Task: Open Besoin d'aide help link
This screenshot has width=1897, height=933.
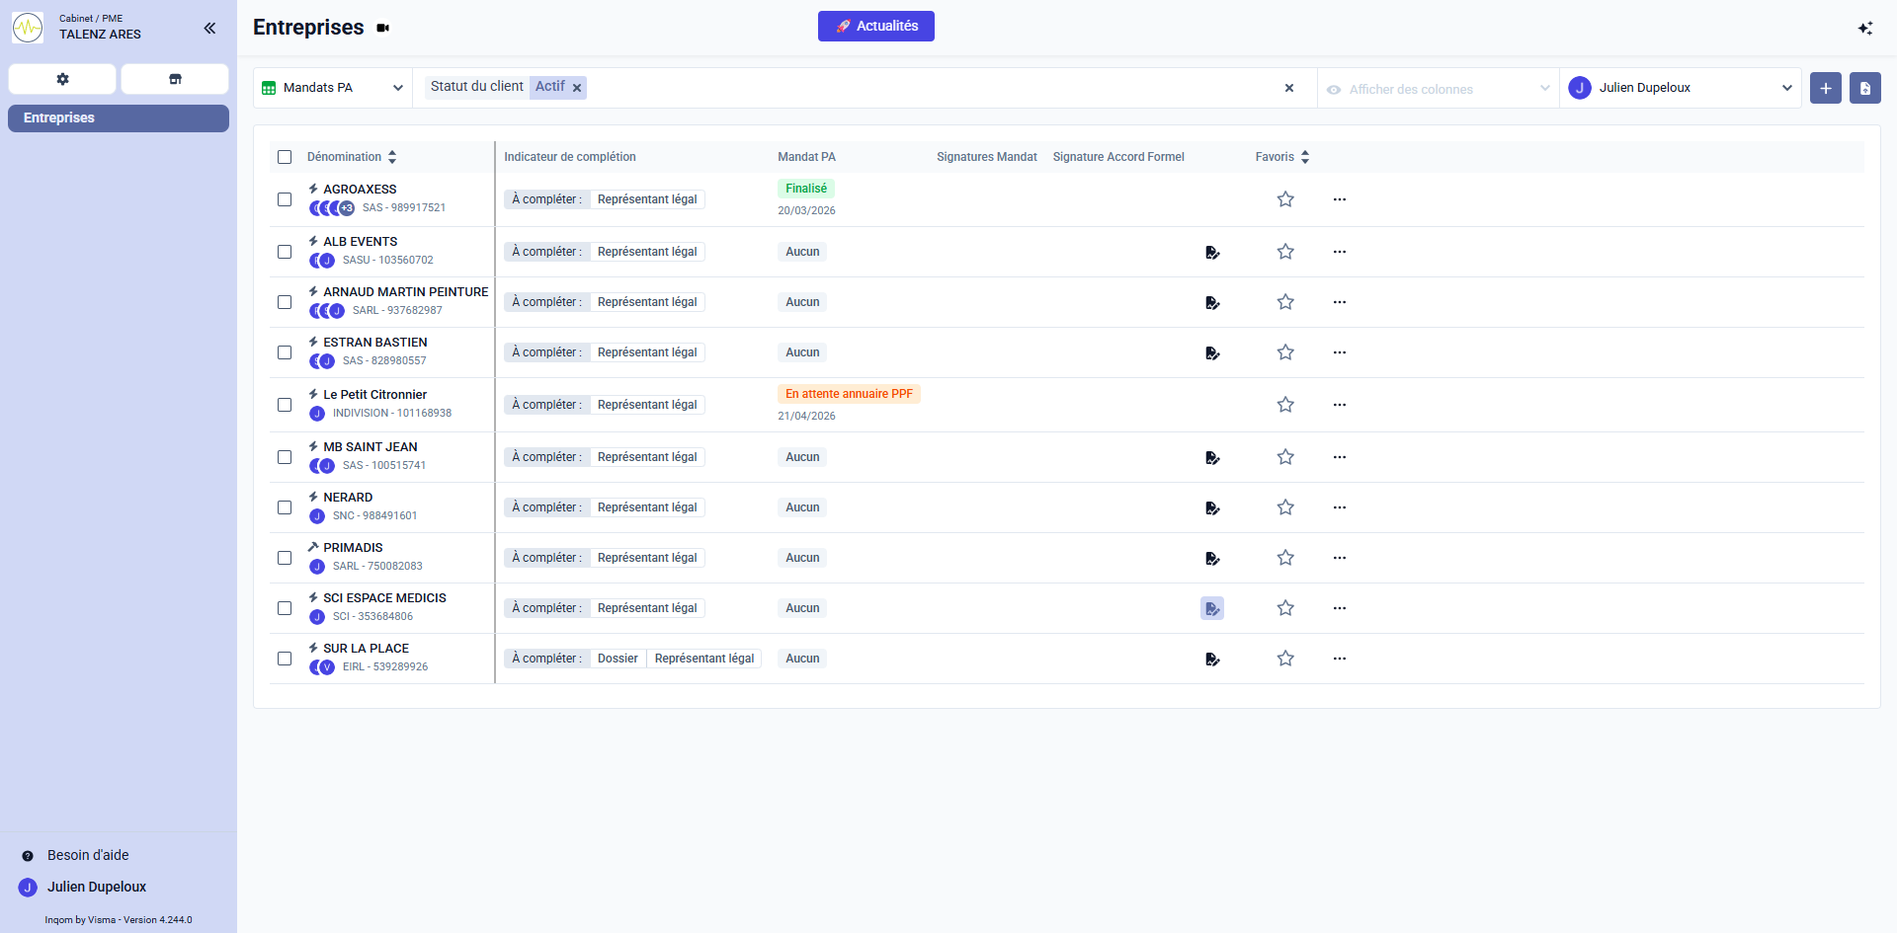Action: [88, 855]
